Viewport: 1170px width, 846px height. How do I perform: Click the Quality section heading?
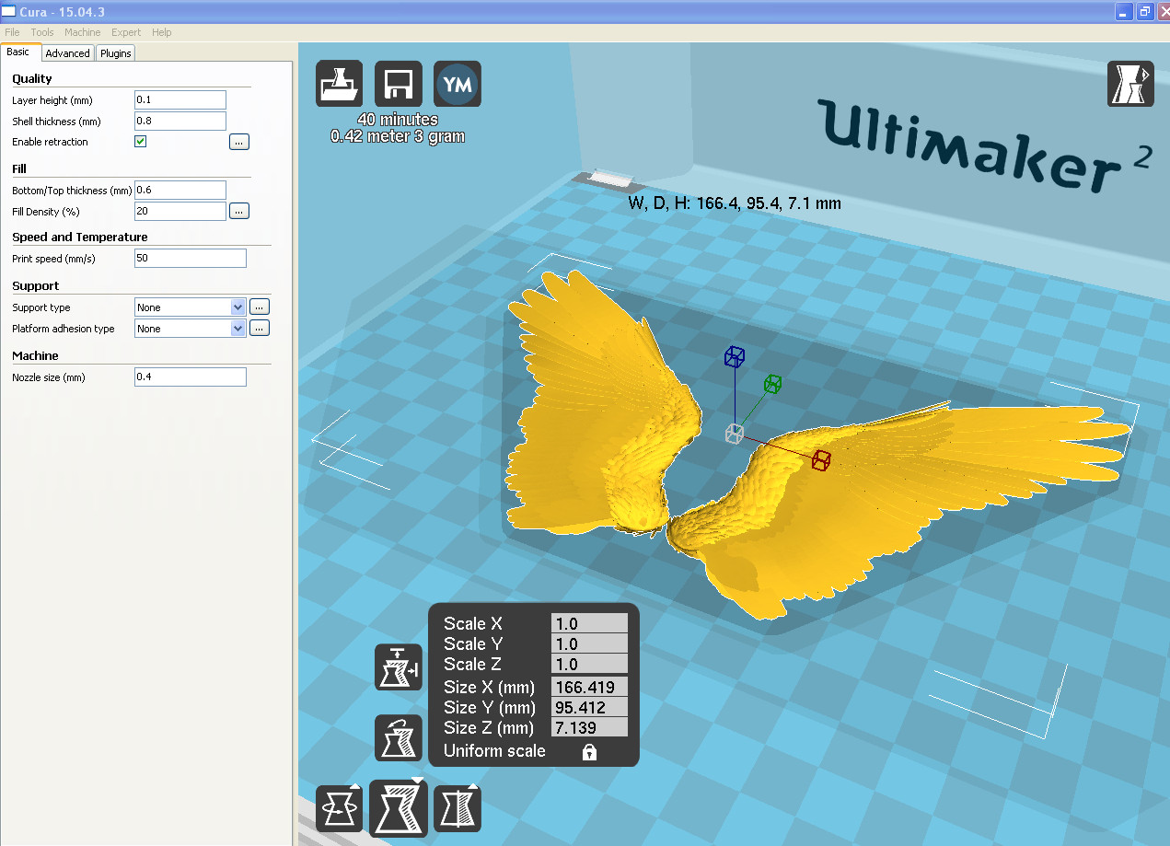tap(32, 78)
